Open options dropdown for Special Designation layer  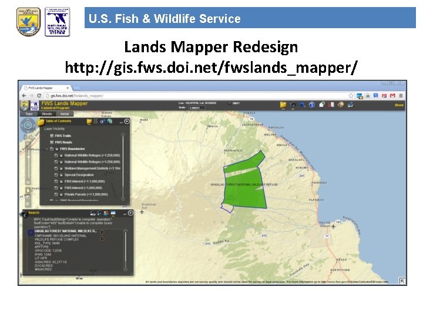[61, 175]
